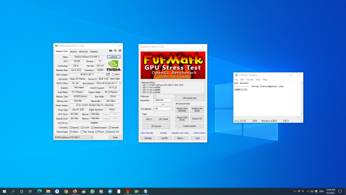Open File Explorer from taskbar

point(48,191)
